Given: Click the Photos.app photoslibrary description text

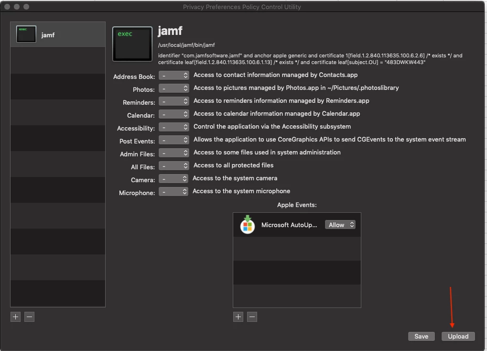Looking at the screenshot, I should (x=296, y=88).
